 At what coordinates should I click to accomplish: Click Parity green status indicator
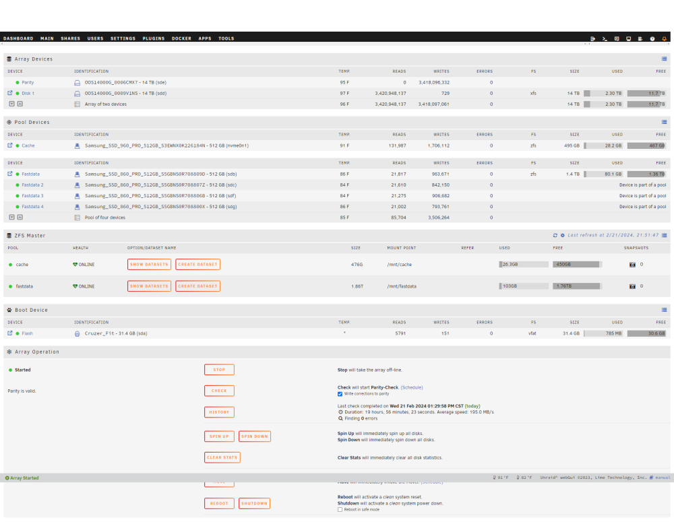coord(18,82)
